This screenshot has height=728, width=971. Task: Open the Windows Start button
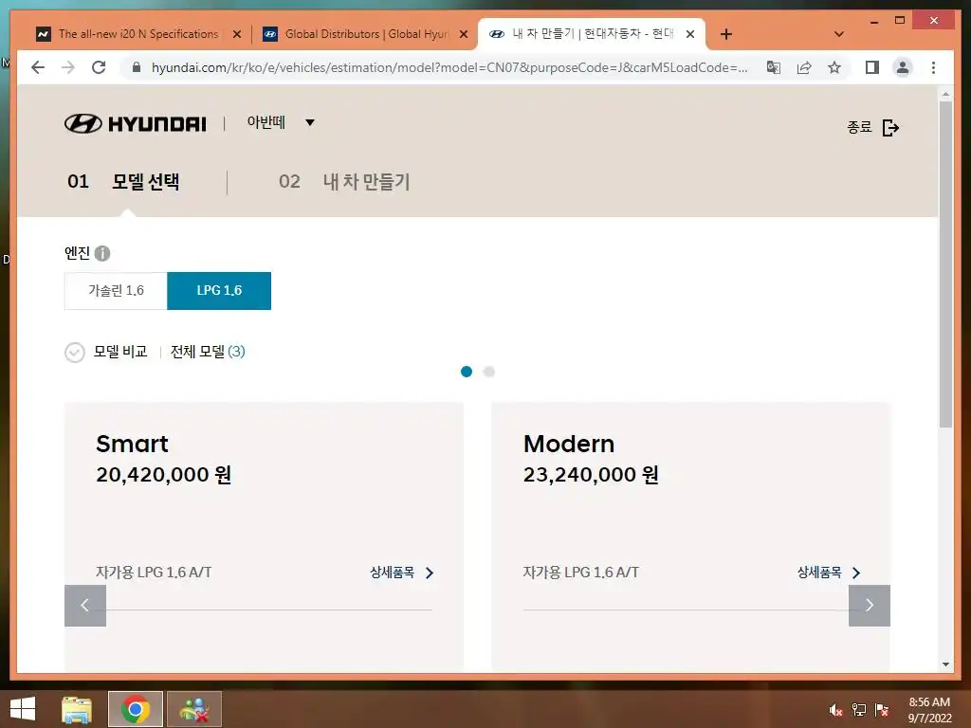coord(23,709)
